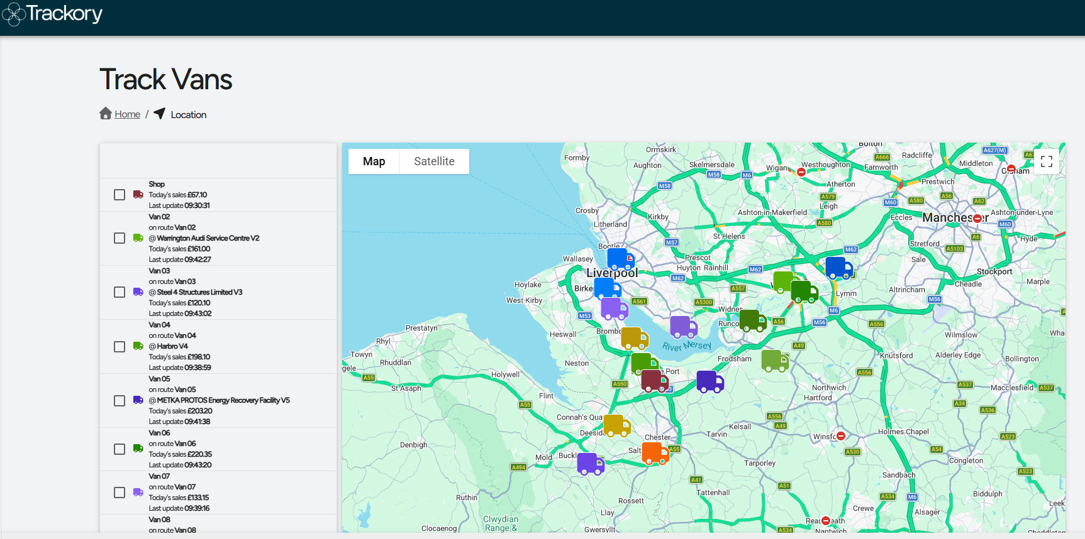Viewport: 1085px width, 539px height.
Task: Click 'Last update 09:39:16' in Van 07 row
Action: click(x=179, y=508)
